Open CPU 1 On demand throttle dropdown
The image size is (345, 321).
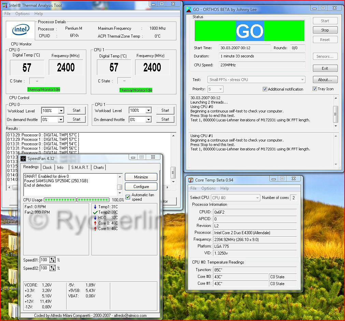[148, 120]
